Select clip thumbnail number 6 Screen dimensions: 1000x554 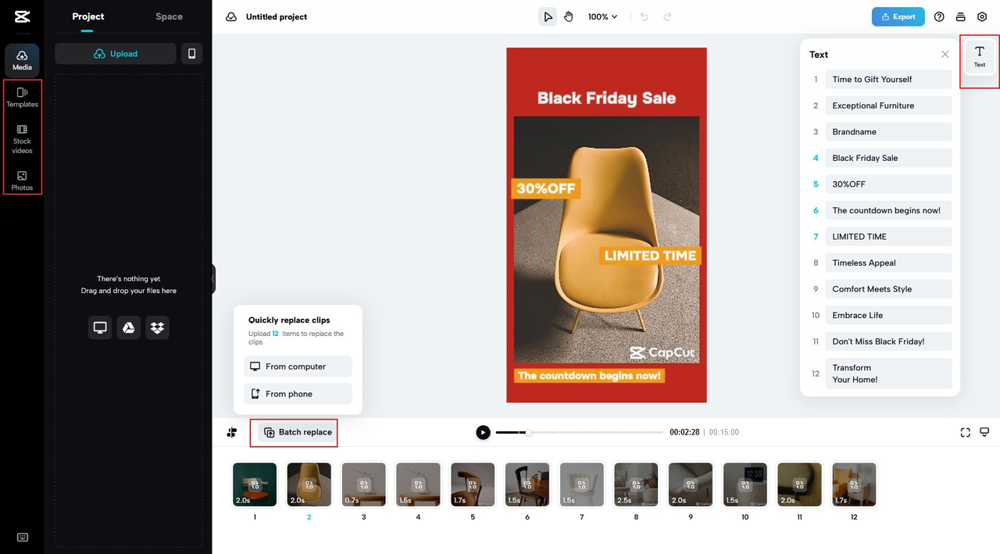(x=527, y=484)
